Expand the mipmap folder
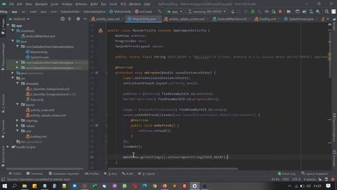 click(17, 120)
